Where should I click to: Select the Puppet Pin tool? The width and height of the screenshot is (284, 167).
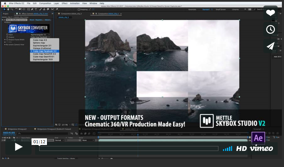click(x=57, y=9)
